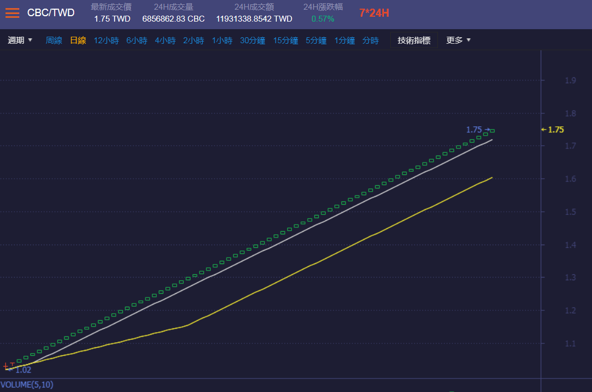Switch to 1小時 interval
Screen dimensions: 592x392
[x=222, y=40]
